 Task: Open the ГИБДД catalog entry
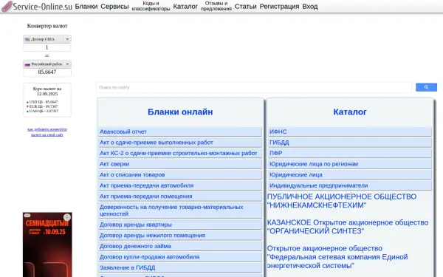point(350,143)
